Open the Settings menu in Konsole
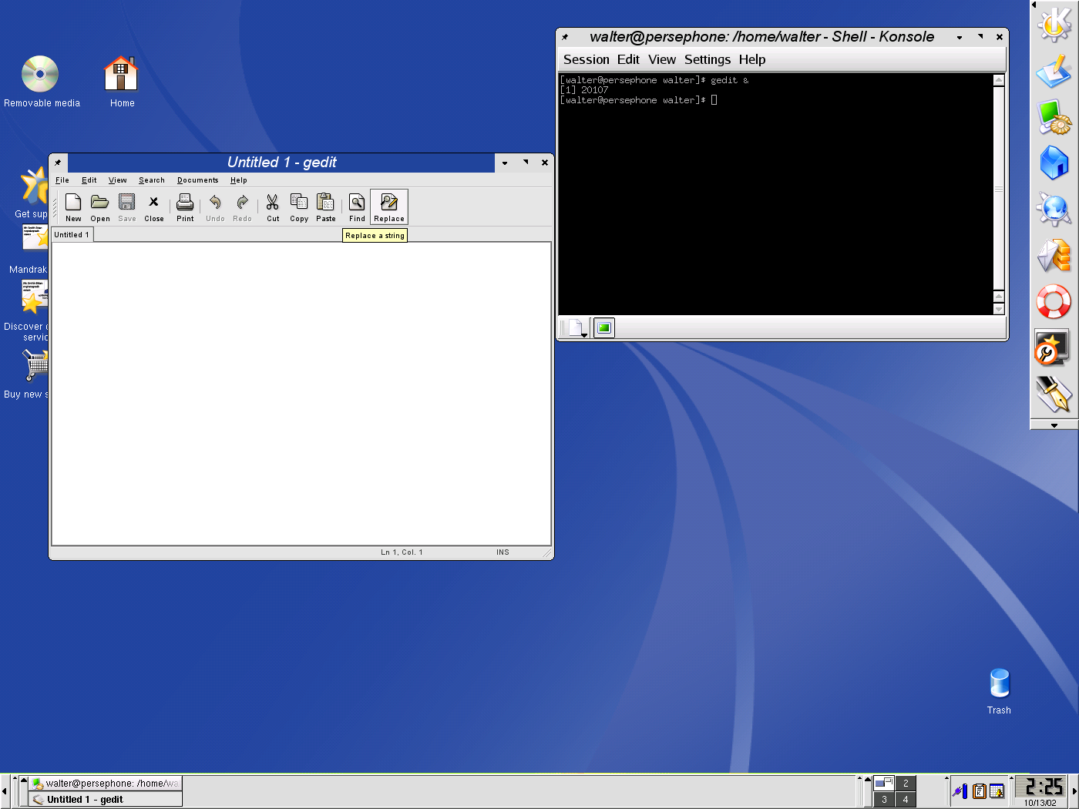Viewport: 1079px width, 809px height. 707,60
